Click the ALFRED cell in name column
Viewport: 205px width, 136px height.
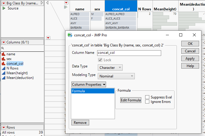[x=79, y=14]
